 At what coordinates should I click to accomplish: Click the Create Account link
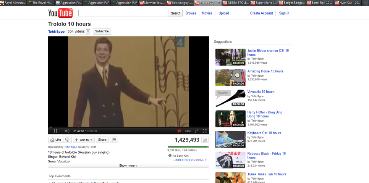click(261, 13)
